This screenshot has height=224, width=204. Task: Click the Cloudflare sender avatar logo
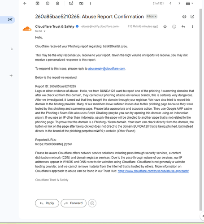(x=27, y=29)
